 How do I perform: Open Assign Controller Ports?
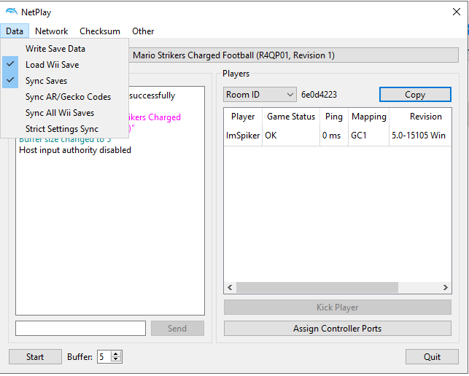[x=338, y=329]
